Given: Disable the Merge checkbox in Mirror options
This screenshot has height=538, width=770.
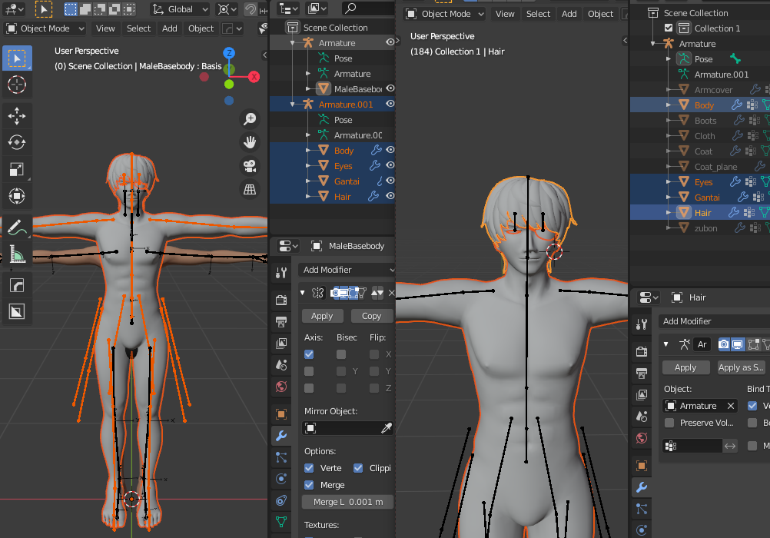Looking at the screenshot, I should click(308, 485).
